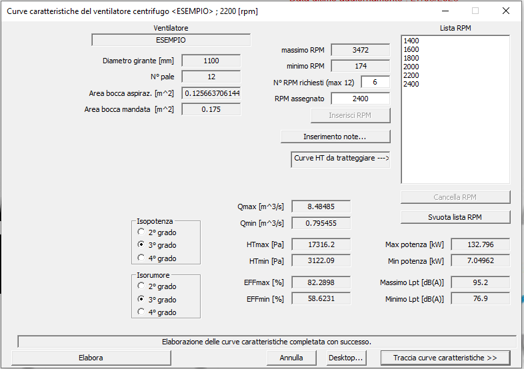Select 2000 in Lista RPM
The width and height of the screenshot is (524, 369).
pyautogui.click(x=411, y=67)
